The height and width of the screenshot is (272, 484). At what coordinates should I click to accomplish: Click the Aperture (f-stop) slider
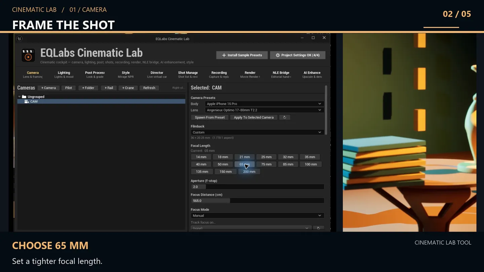tap(257, 187)
